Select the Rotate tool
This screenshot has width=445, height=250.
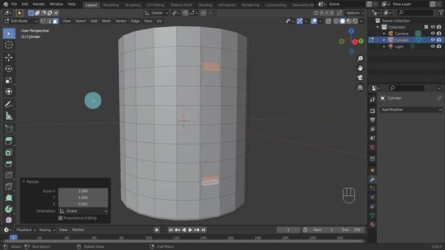click(x=9, y=69)
